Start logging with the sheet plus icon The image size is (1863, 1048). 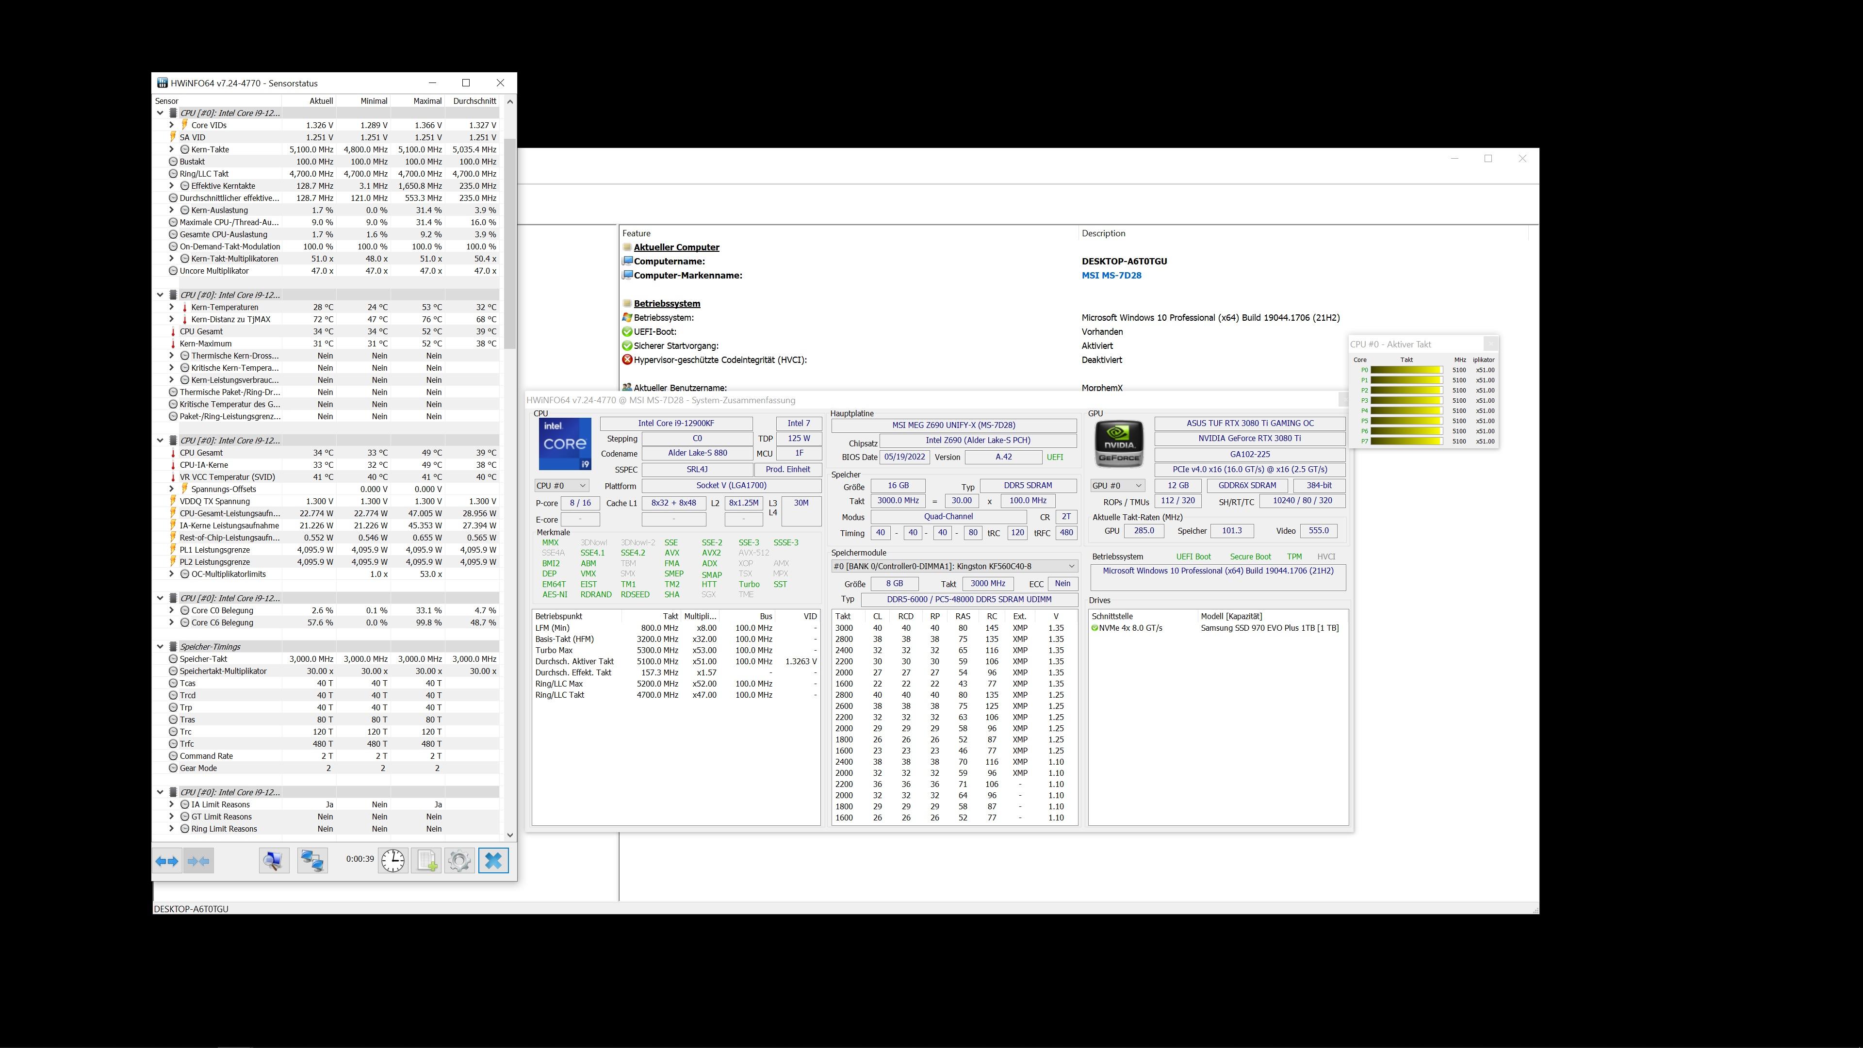pos(426,861)
